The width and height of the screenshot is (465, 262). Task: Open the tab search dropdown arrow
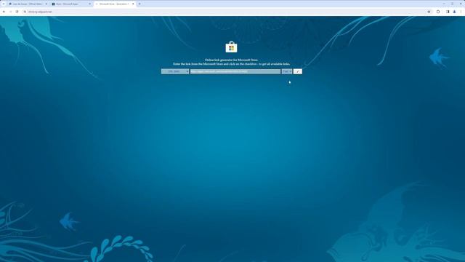coord(3,4)
